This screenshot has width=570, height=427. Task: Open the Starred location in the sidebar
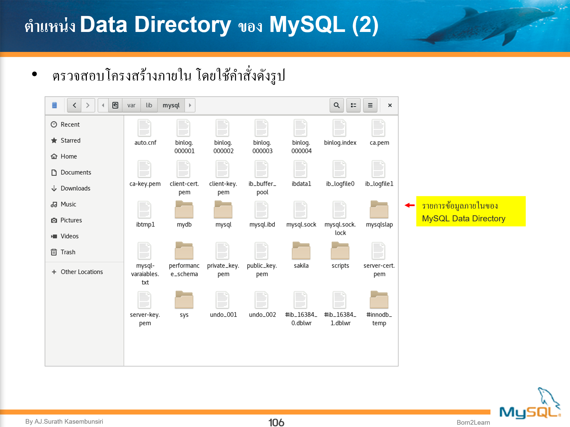(54, 140)
